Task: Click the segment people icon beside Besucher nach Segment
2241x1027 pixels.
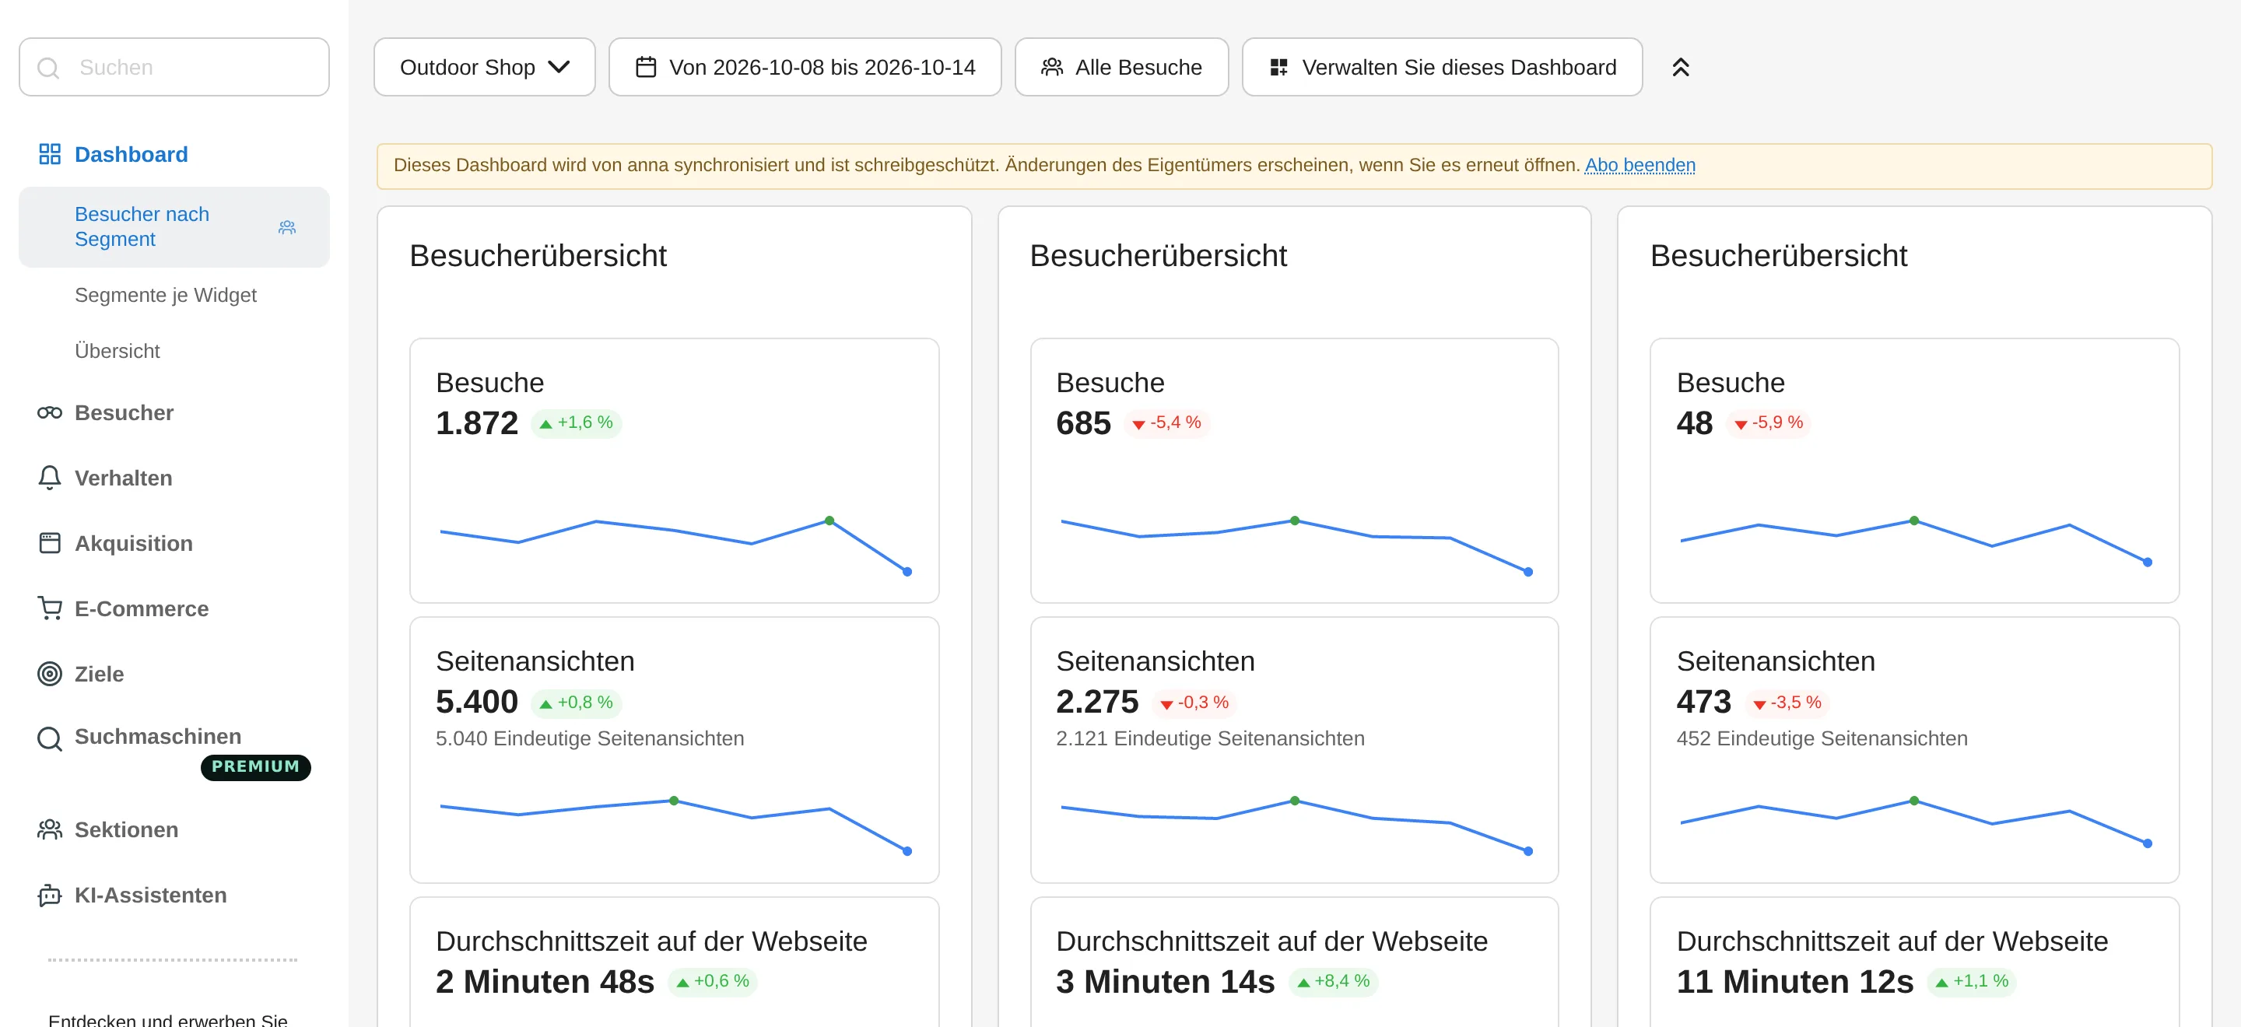Action: tap(287, 227)
